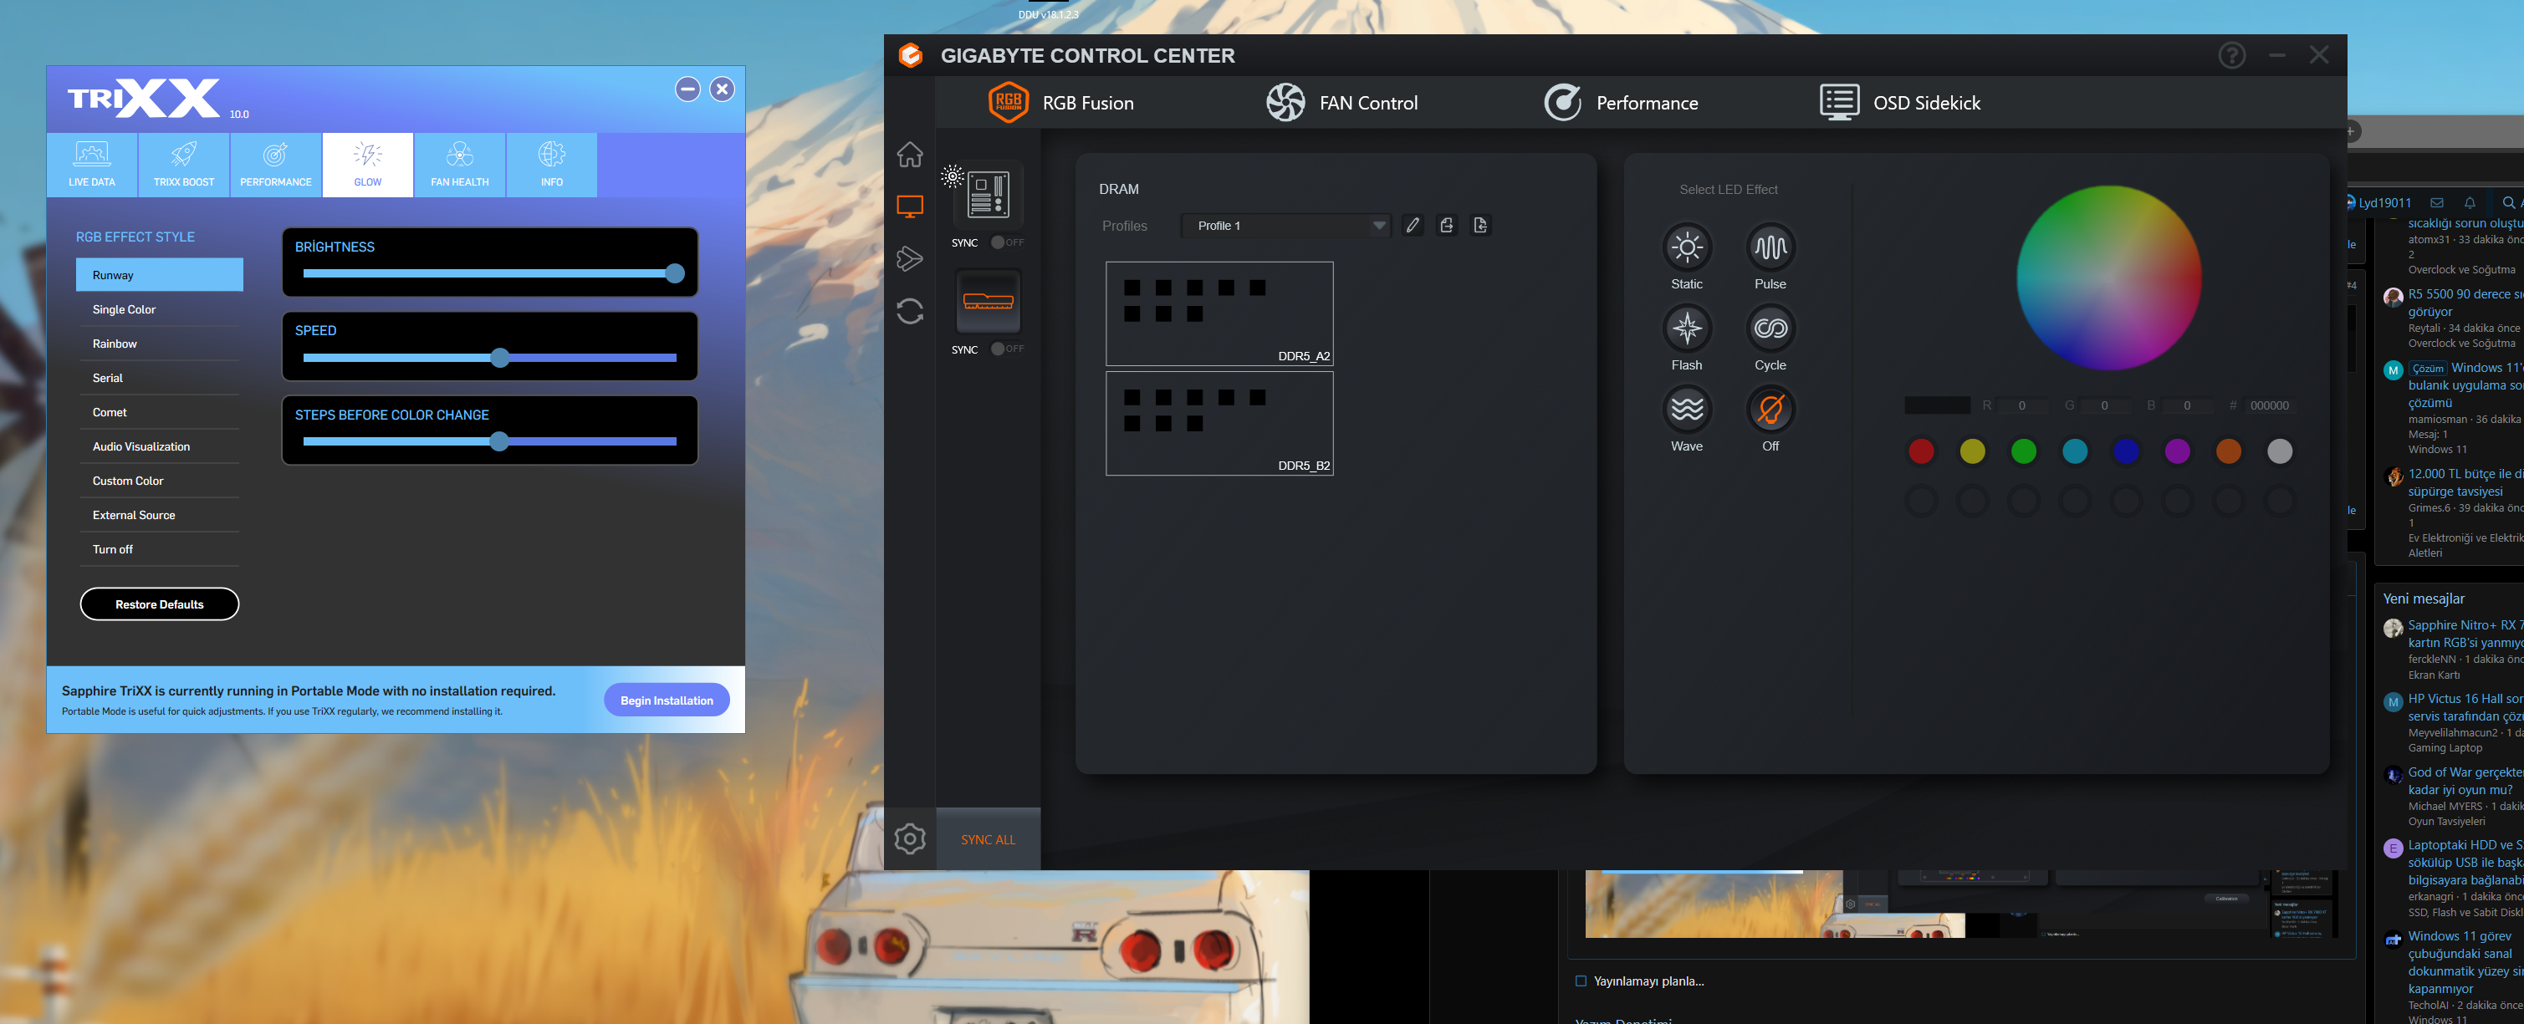Open the TriXX Info tab
The height and width of the screenshot is (1024, 2524).
click(x=552, y=165)
